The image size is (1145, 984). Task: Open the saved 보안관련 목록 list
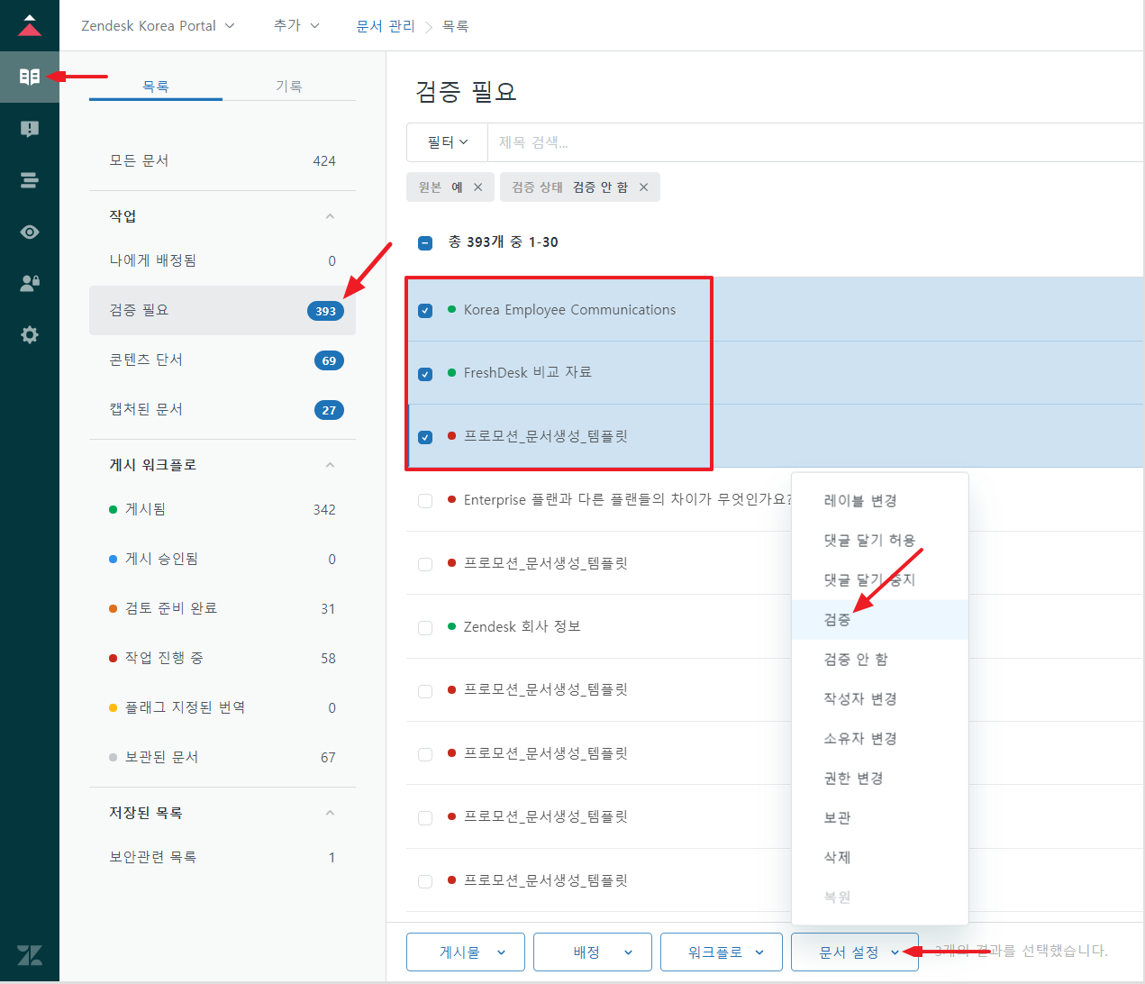(x=223, y=857)
